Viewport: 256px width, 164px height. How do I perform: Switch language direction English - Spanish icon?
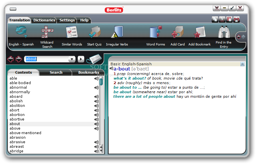coord(21,32)
